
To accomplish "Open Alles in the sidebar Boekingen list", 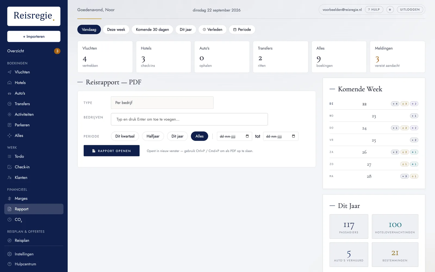I will 34,135.
